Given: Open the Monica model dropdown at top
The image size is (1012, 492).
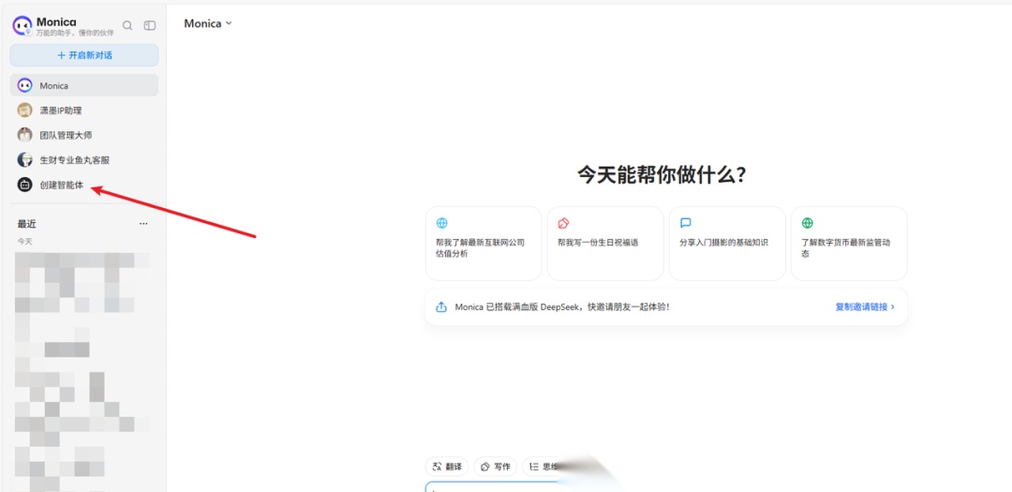Looking at the screenshot, I should (208, 23).
